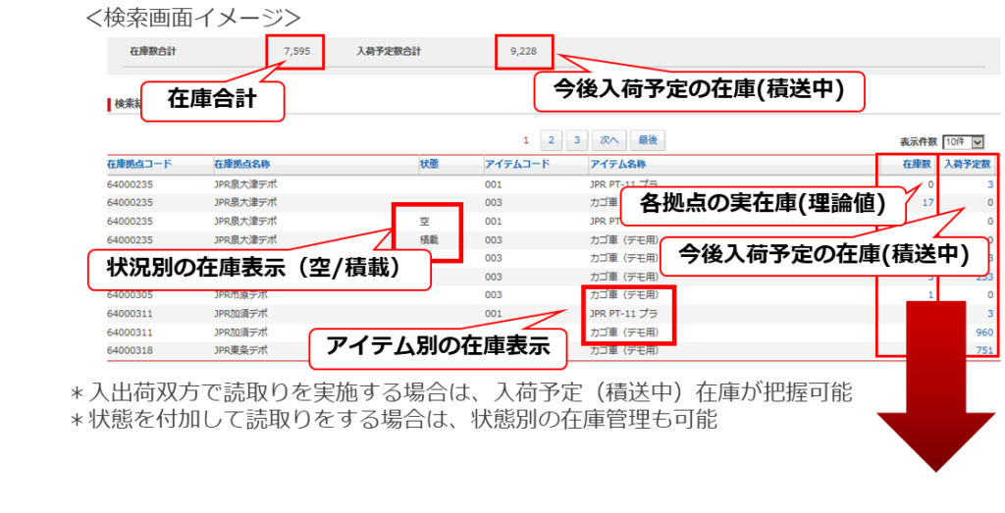
Task: Go to page 2 of results
Action: tap(553, 140)
